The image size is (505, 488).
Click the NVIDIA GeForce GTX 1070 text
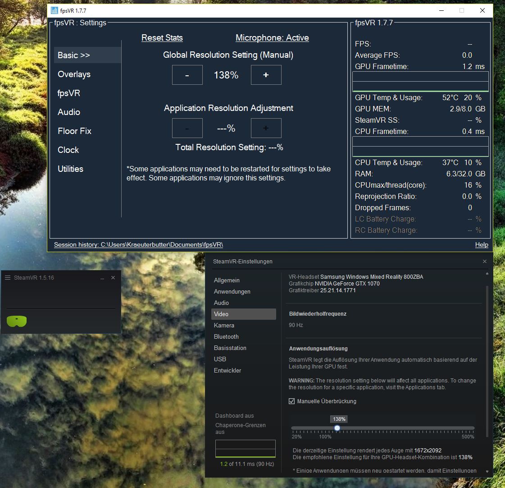[347, 284]
